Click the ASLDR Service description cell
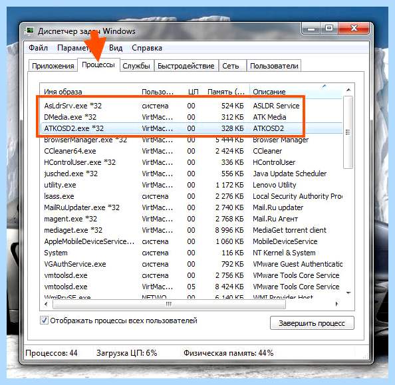The image size is (395, 385). pos(276,106)
